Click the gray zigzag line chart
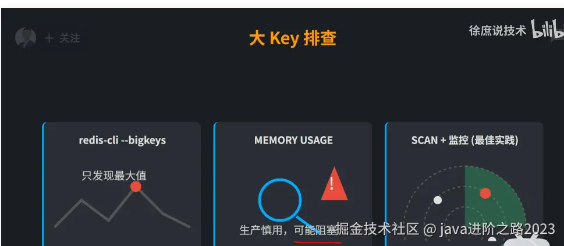 pos(122,209)
